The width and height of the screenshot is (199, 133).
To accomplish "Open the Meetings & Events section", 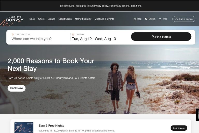I will tap(104, 19).
